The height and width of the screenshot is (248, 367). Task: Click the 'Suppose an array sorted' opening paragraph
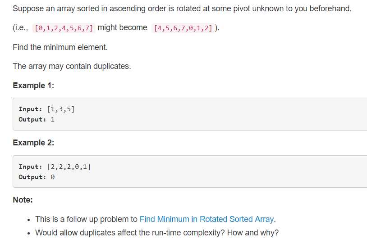pos(182,9)
